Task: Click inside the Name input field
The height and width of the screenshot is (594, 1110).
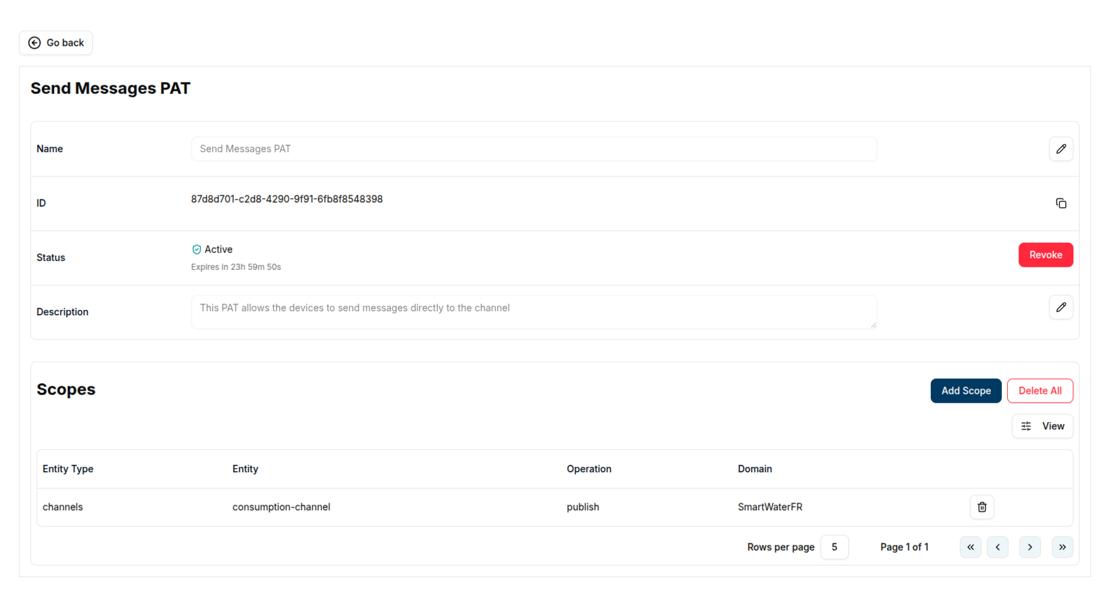Action: tap(534, 149)
